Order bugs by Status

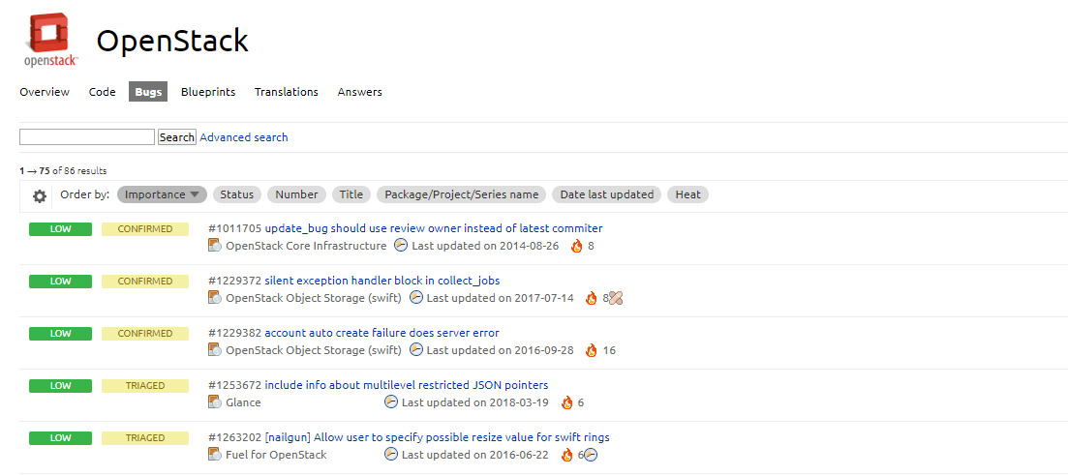(237, 194)
